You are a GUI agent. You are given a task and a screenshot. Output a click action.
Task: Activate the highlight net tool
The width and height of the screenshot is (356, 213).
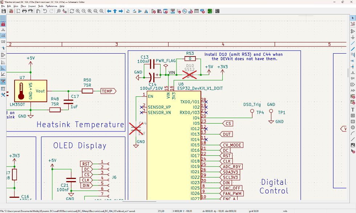pos(353,24)
